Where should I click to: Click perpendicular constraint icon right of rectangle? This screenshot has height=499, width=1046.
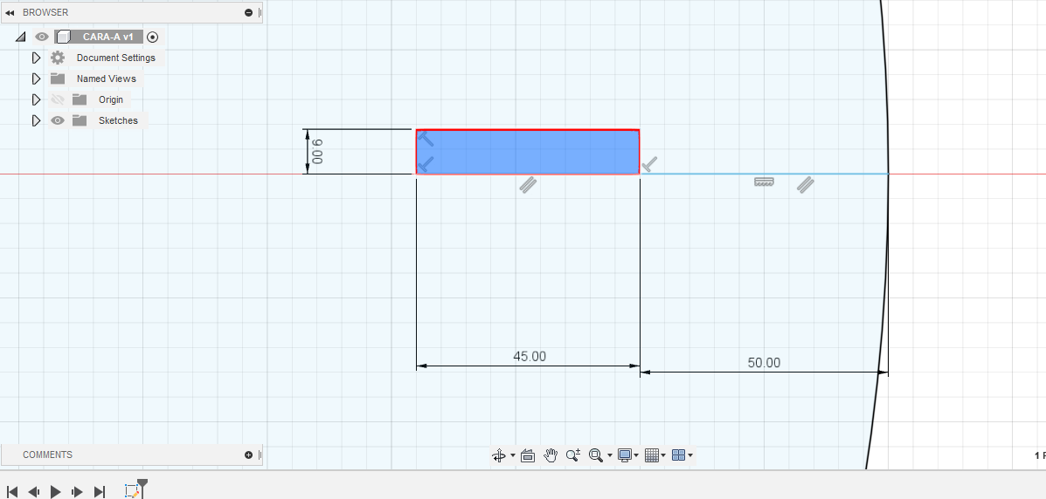pos(649,164)
